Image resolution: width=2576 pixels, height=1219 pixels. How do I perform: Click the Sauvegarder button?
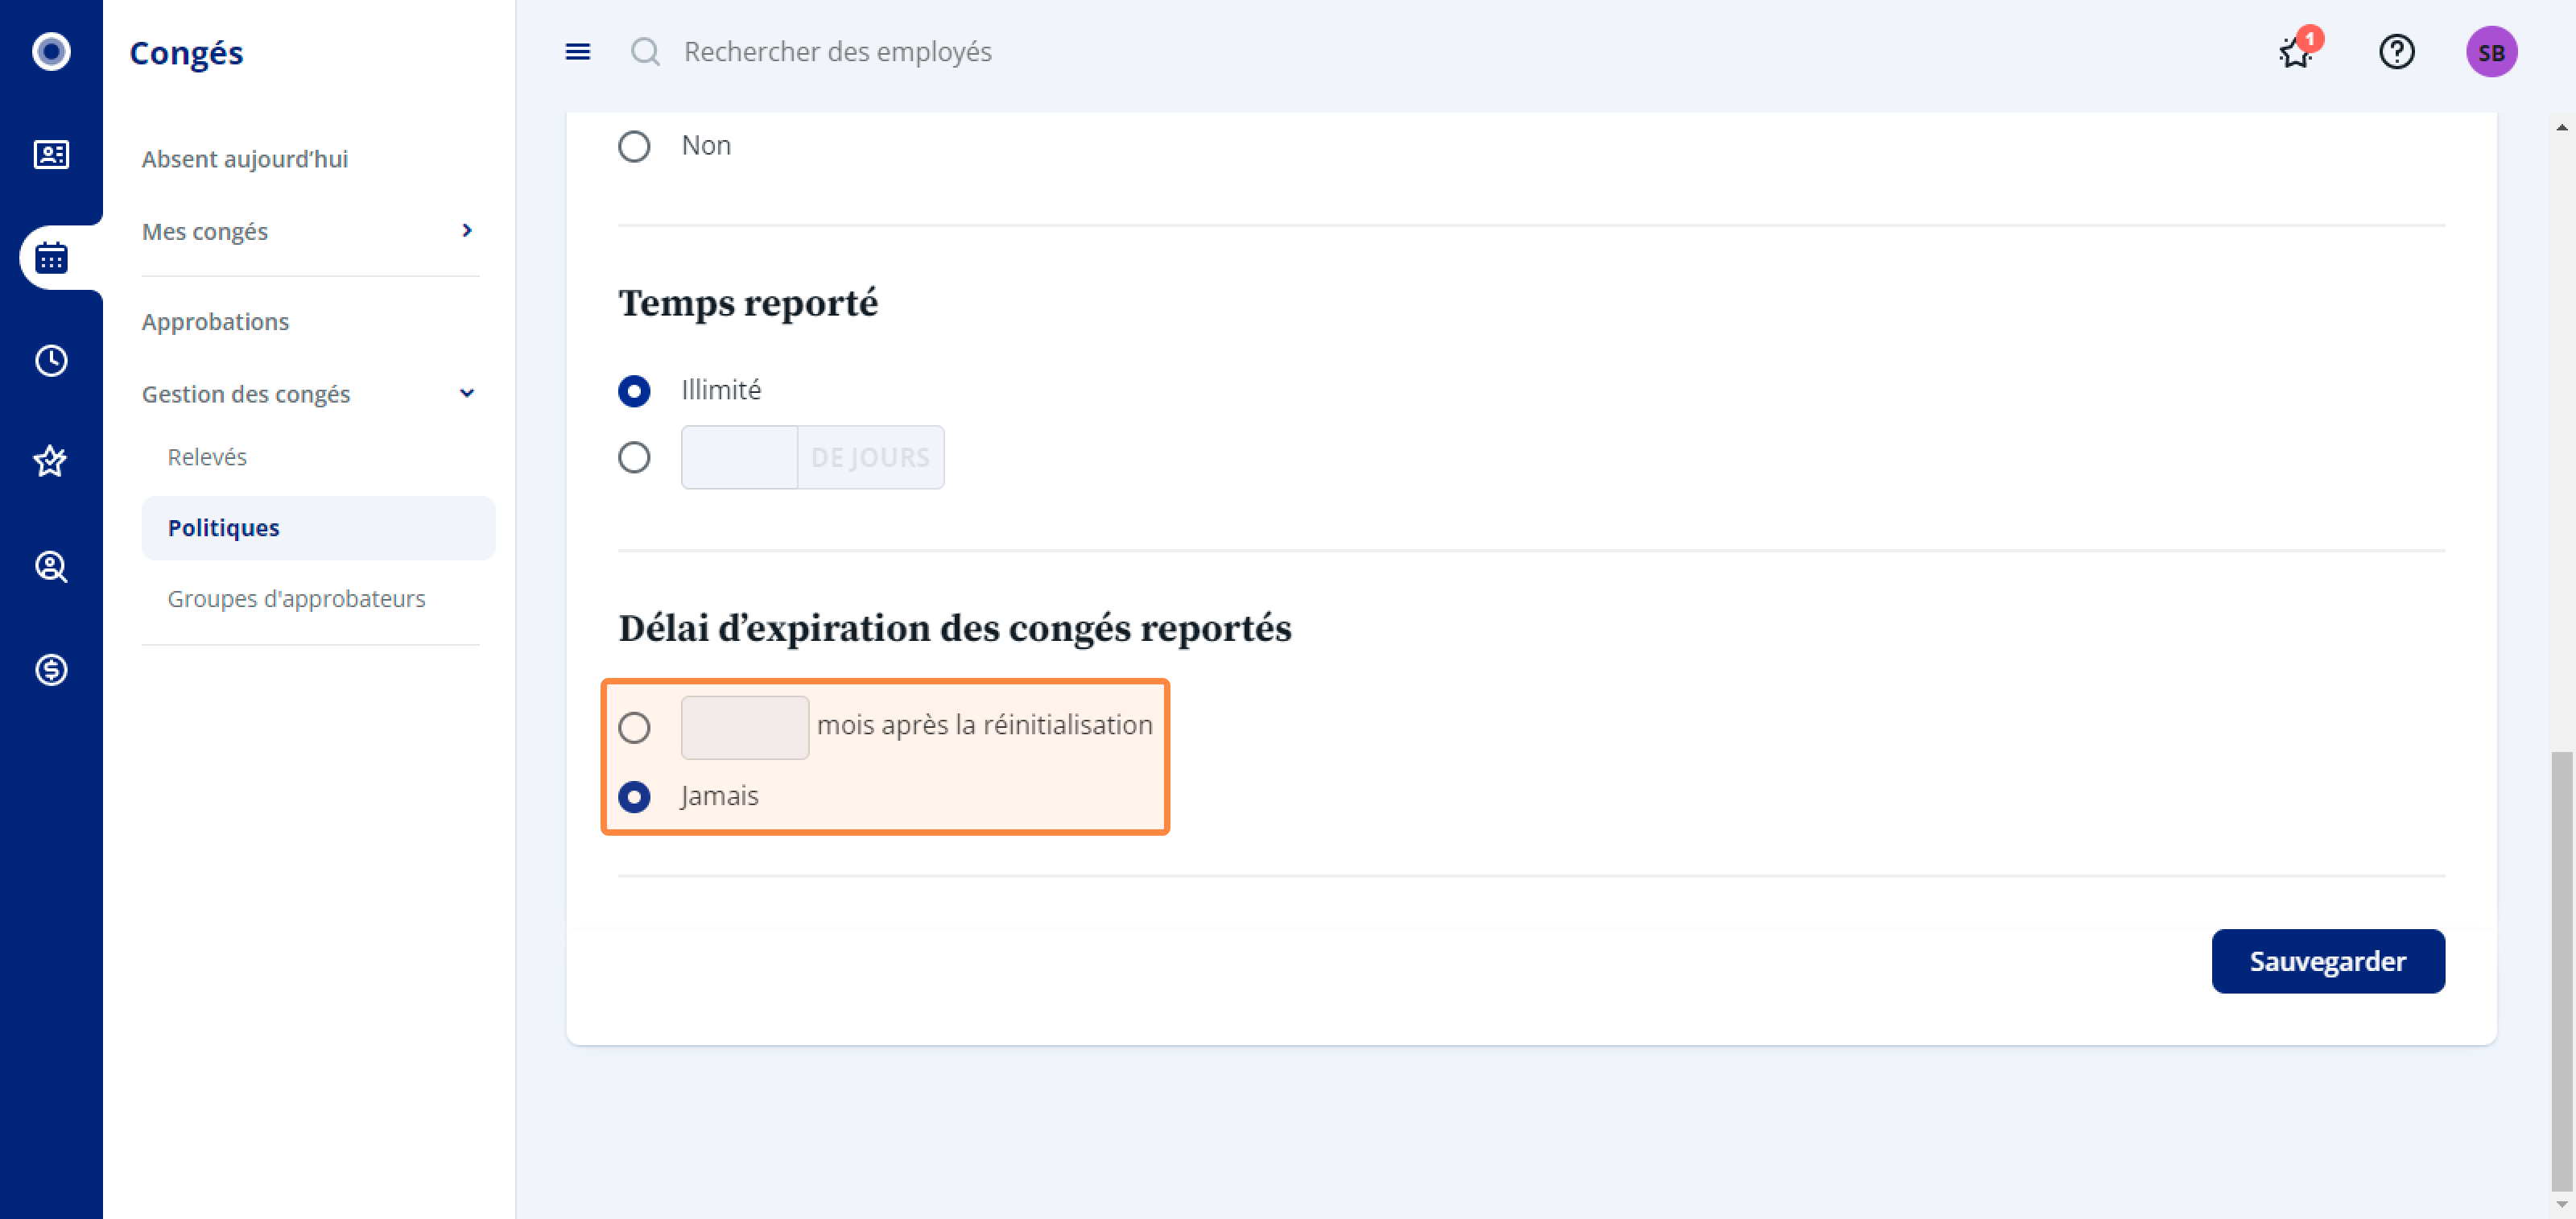(x=2327, y=961)
